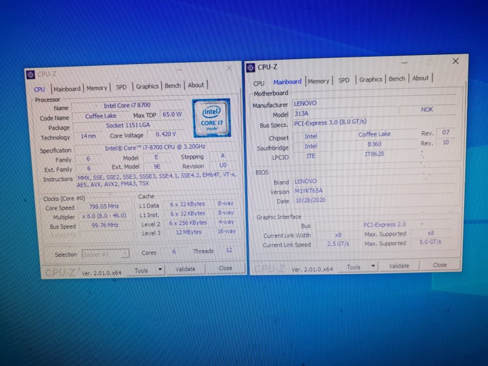
Task: Click the NOK field beside model
Action: click(x=427, y=110)
